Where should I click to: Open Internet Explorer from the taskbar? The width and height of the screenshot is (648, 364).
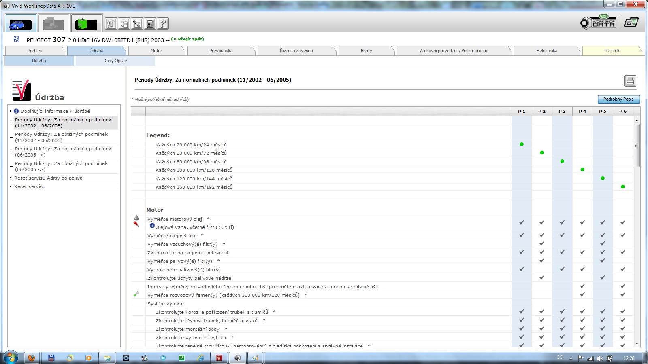[200, 358]
